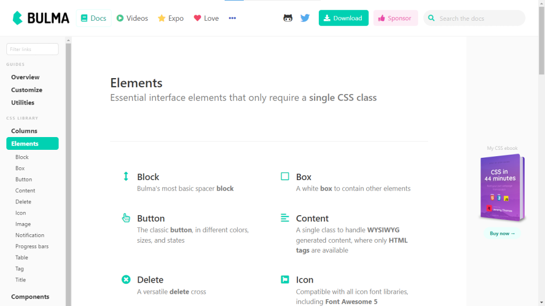
Task: Click the text lines icon beside Content
Action: pos(285,217)
